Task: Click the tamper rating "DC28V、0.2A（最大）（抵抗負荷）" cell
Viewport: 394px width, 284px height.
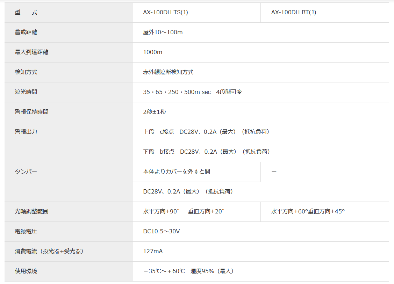Action: (261, 192)
